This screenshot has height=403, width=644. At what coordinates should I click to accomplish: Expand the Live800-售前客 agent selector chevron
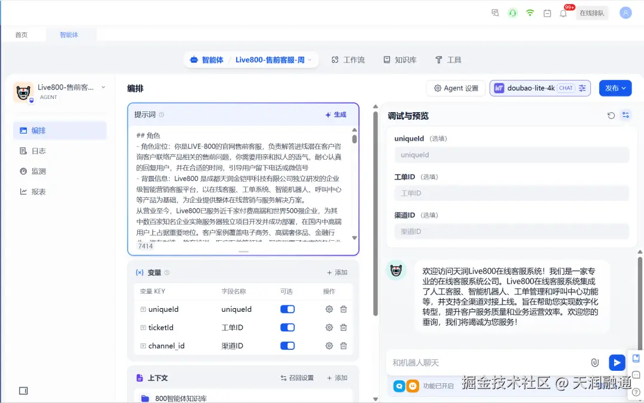pyautogui.click(x=104, y=87)
